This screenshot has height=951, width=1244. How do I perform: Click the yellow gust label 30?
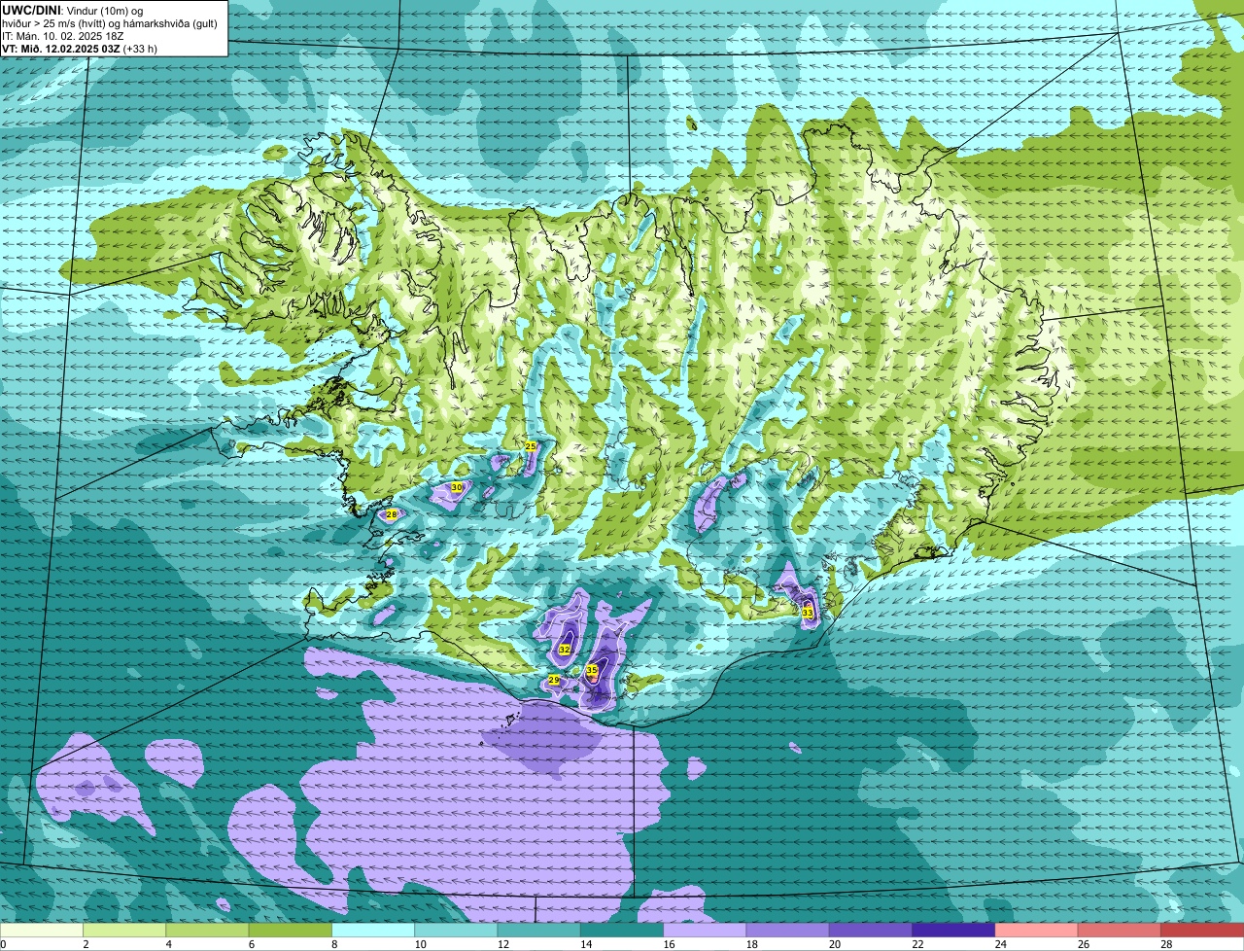(457, 486)
